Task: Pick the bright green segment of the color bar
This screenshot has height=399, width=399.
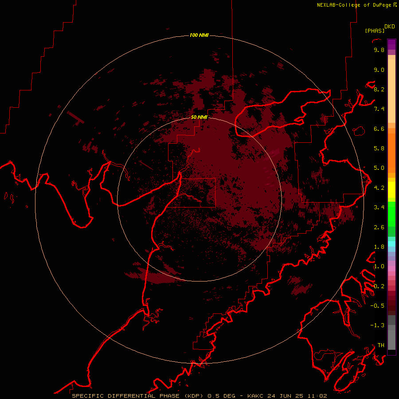Action: pos(391,214)
